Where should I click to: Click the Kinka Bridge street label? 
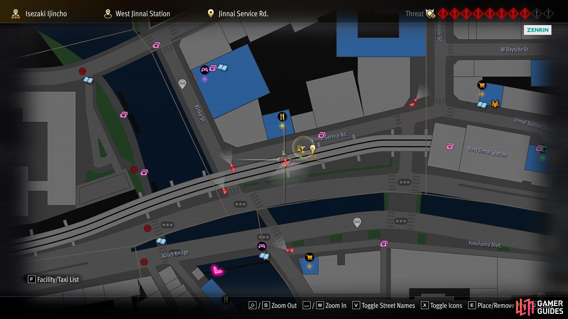click(x=175, y=254)
